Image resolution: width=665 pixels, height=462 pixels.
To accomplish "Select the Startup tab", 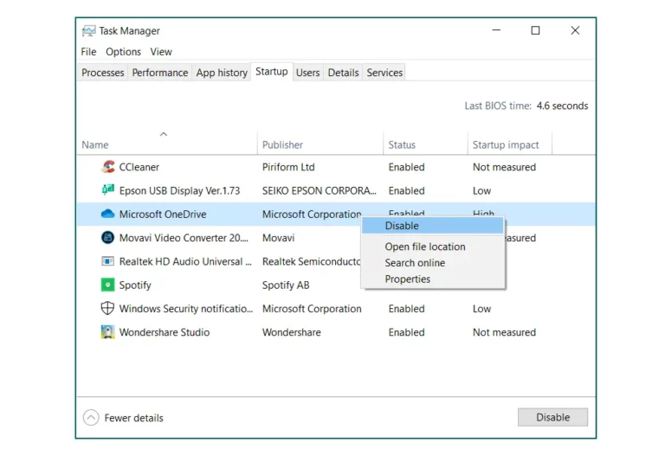I will click(271, 72).
